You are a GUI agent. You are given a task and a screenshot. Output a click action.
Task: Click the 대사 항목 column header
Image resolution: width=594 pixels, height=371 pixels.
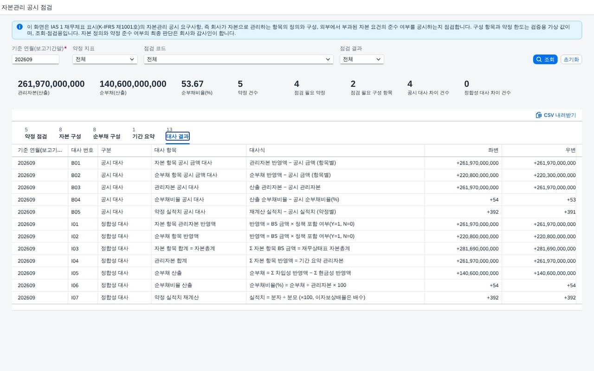pos(199,150)
